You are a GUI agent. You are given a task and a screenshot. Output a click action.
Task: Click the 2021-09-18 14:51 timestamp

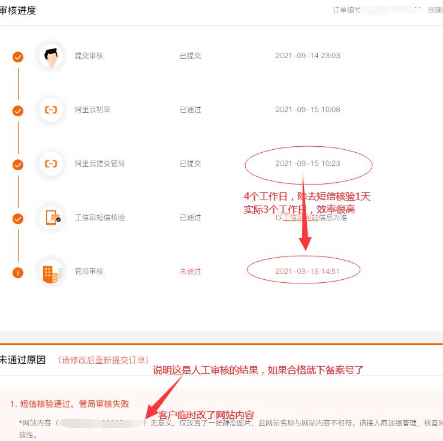(308, 271)
